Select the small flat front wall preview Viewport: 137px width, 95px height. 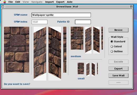coord(81,68)
